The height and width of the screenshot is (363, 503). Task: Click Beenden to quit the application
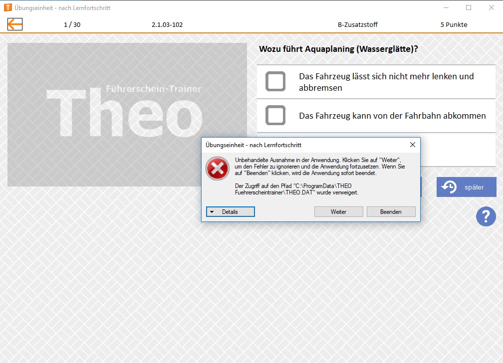coord(391,211)
